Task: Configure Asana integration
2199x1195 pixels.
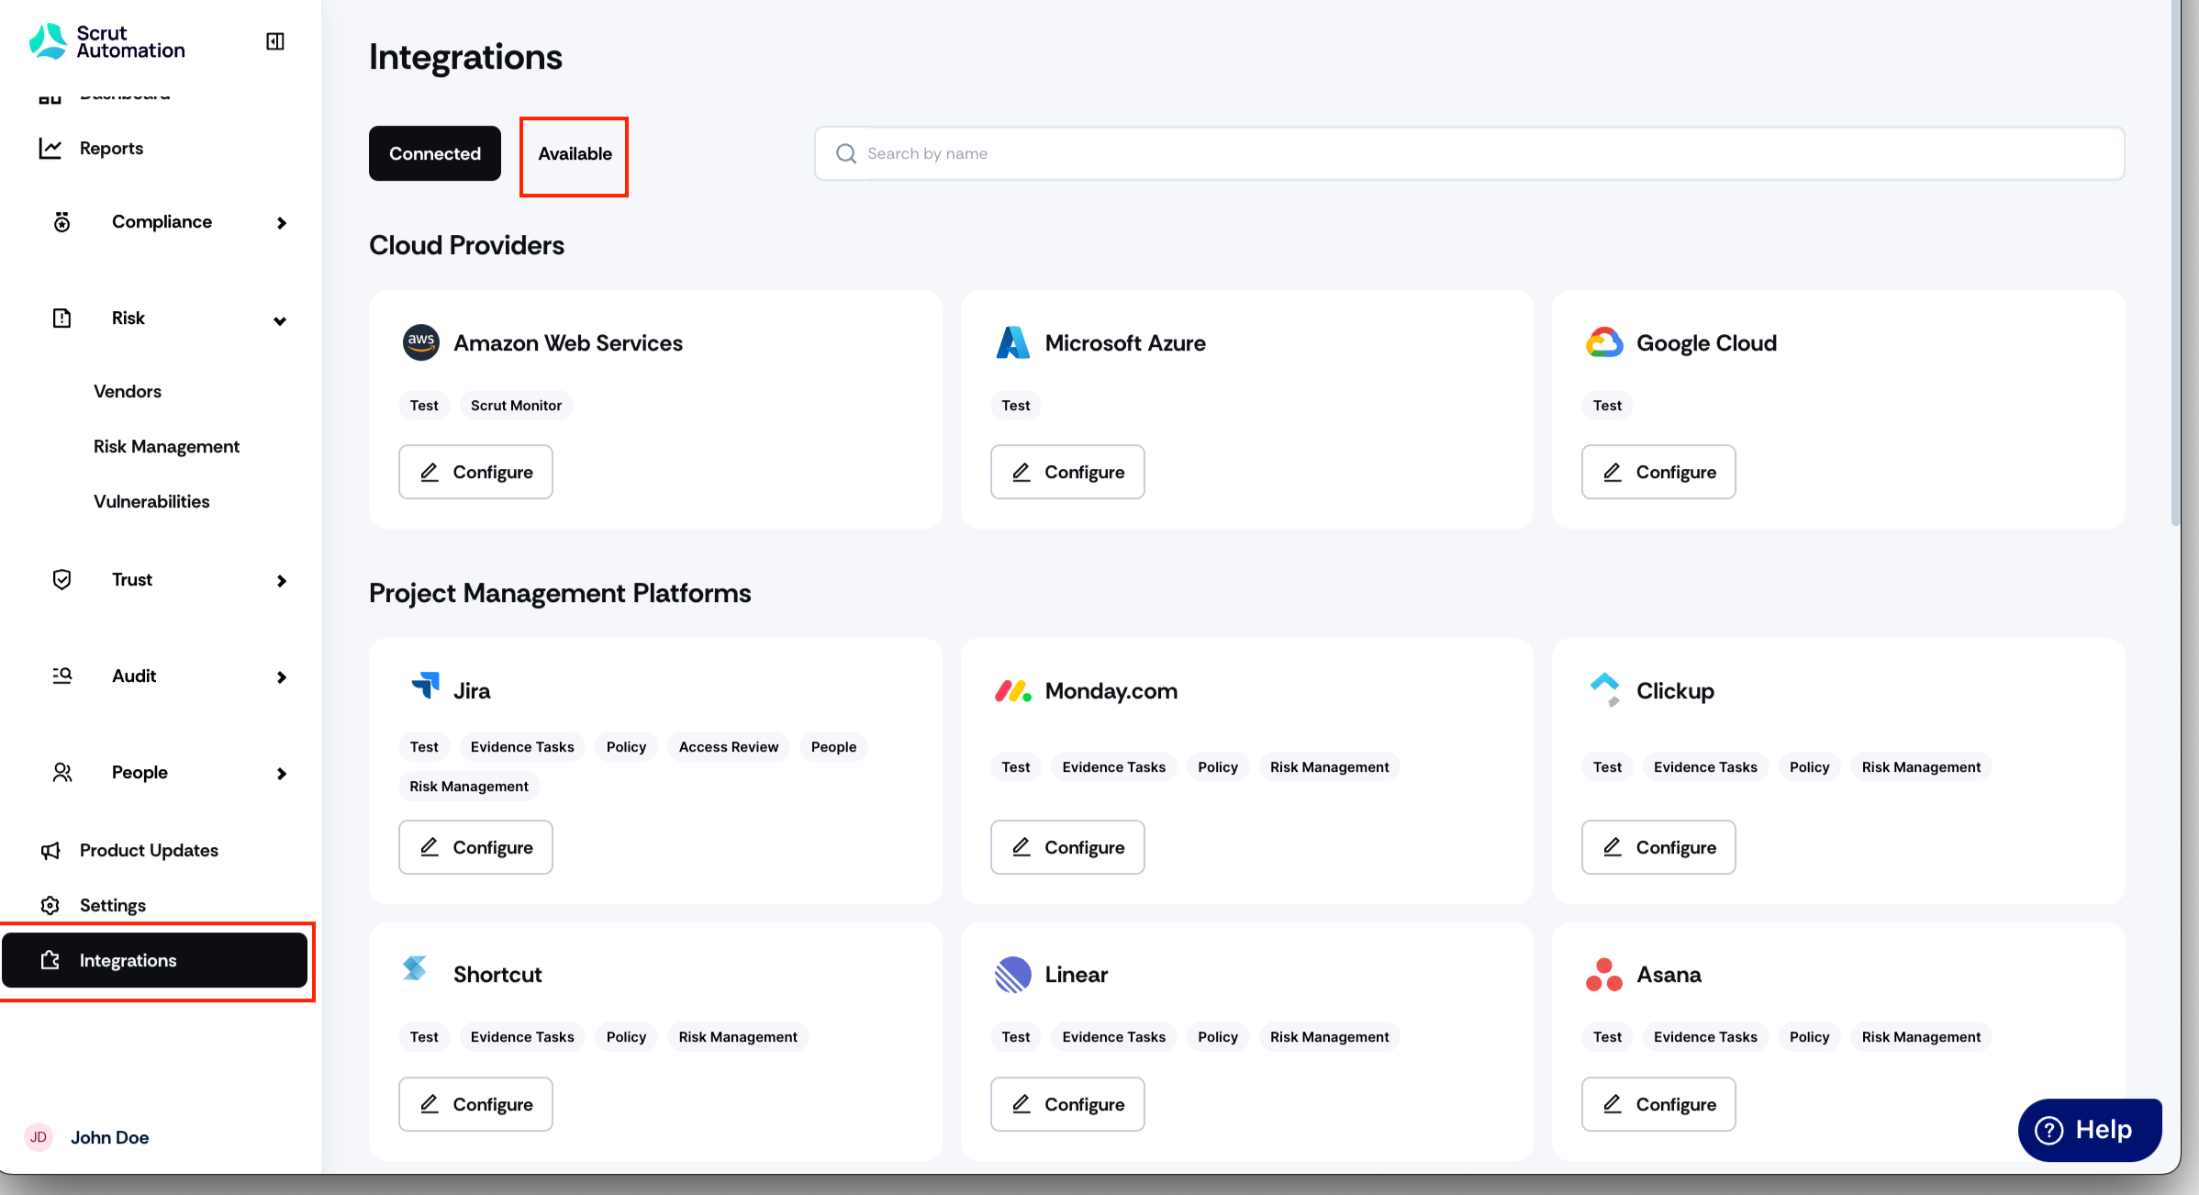Action: (1658, 1104)
